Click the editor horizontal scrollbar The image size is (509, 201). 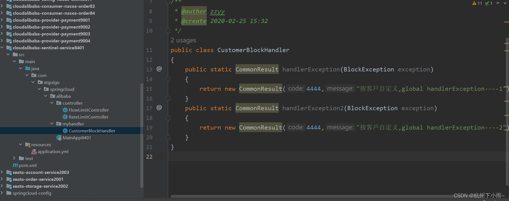click(x=311, y=196)
